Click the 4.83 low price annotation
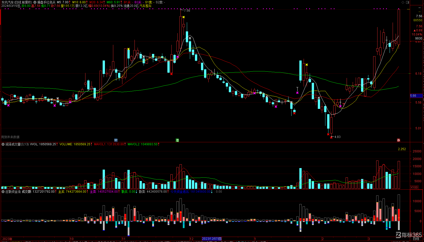This screenshot has height=242, width=424. pyautogui.click(x=338, y=137)
